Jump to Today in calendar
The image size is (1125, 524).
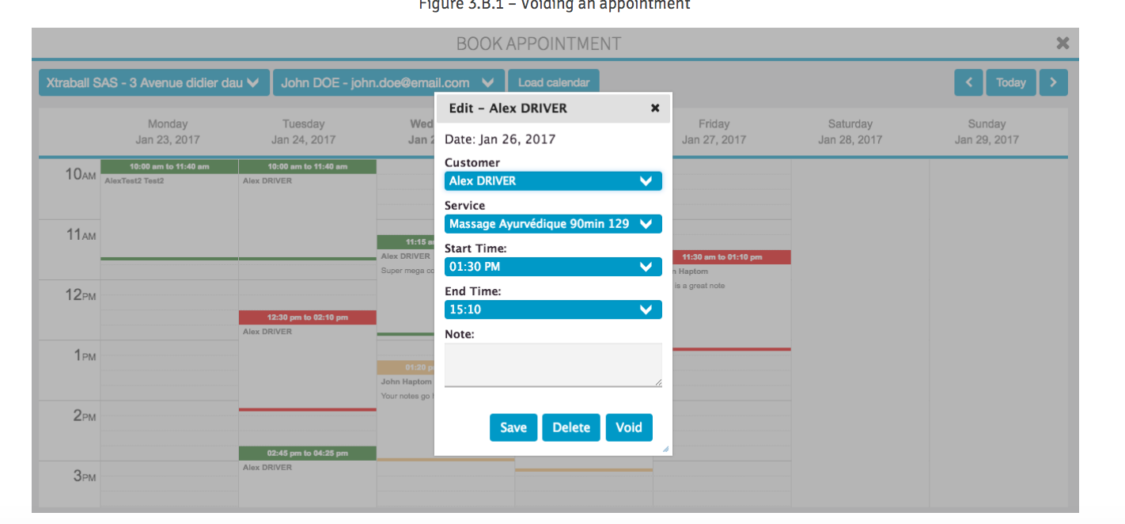(1010, 82)
